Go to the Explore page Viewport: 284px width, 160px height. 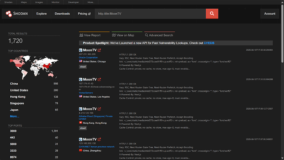coord(42,14)
